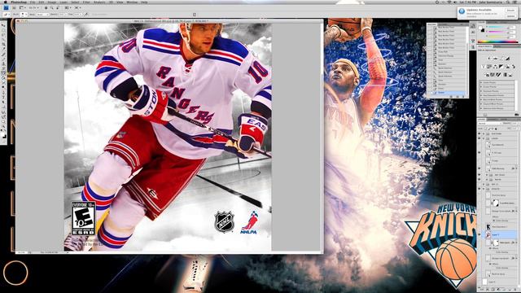Open the File menu
The image size is (521, 293).
(33, 2)
